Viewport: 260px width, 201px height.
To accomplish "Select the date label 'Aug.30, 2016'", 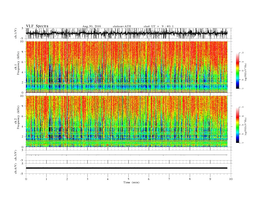I will [x=92, y=26].
